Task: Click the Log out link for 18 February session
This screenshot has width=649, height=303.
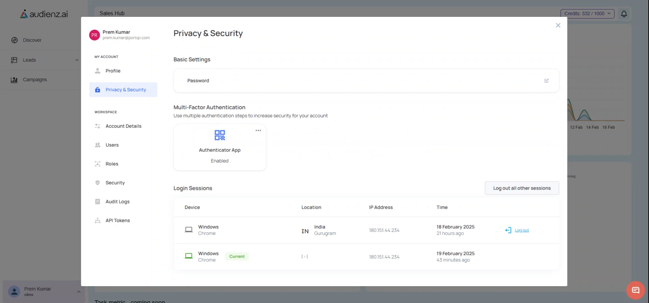Action: (x=522, y=230)
